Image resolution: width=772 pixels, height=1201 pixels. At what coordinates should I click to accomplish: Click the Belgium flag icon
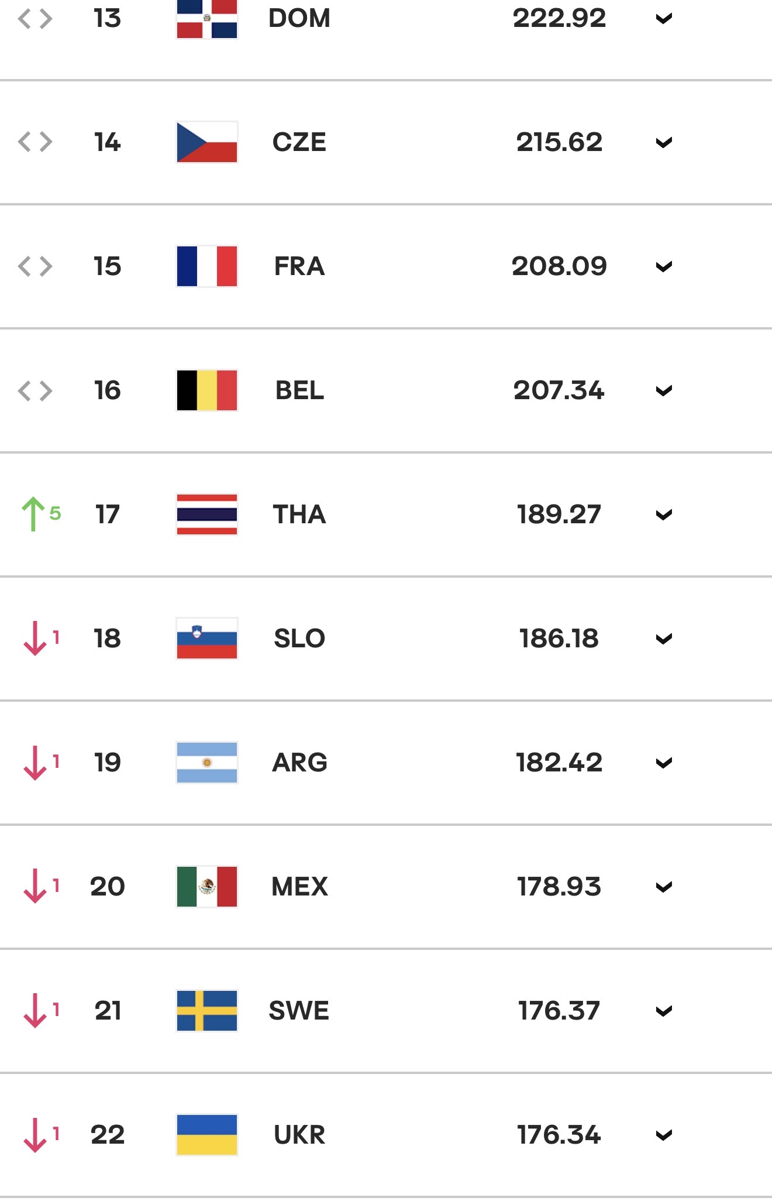tap(207, 390)
